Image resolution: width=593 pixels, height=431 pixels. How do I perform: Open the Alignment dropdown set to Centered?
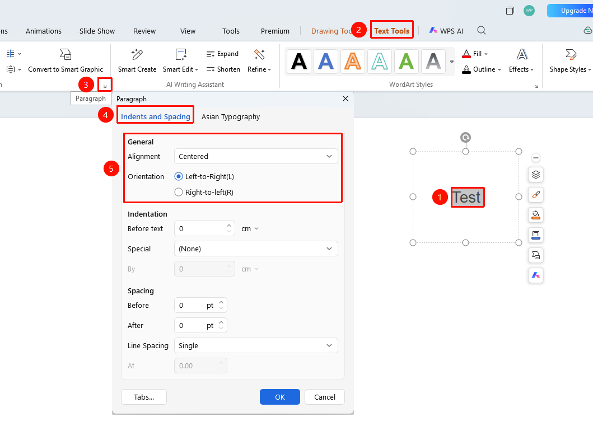(256, 156)
